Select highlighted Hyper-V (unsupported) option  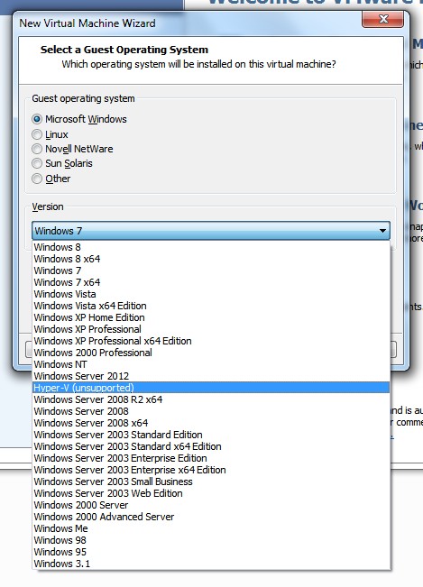[211, 388]
